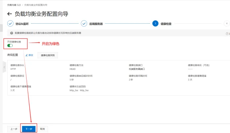The image size is (230, 133).
Task: Click the question mark info icon in notice bar
Action: (12, 33)
